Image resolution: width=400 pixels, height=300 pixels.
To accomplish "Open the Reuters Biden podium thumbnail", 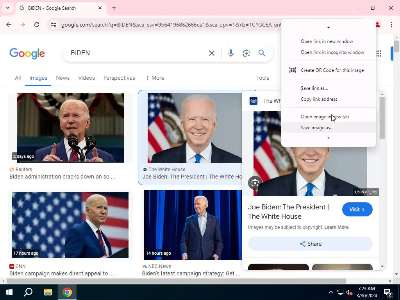I will pyautogui.click(x=70, y=128).
